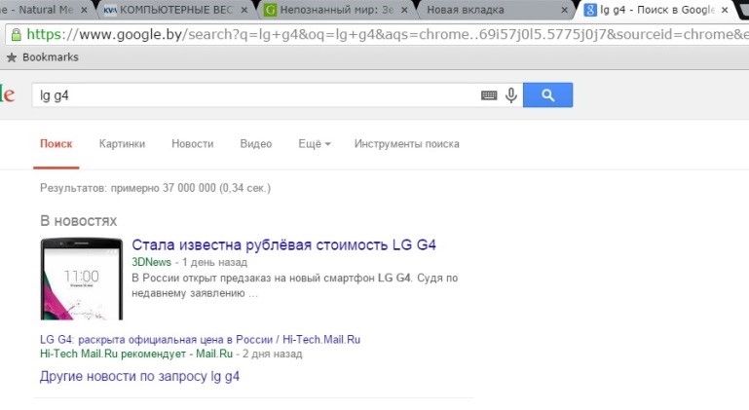
Task: Switch to the Новая вкладка tab
Action: pos(497,10)
